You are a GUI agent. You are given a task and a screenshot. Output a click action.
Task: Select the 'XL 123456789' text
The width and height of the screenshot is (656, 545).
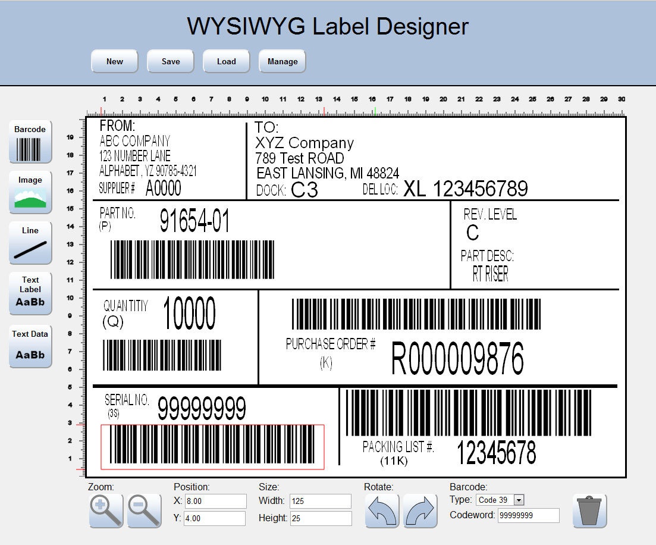[466, 189]
